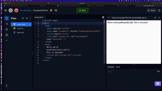The width and height of the screenshot is (162, 91).
Task: Open the TravisBonfigli user avatar
Action: [x=16, y=10]
